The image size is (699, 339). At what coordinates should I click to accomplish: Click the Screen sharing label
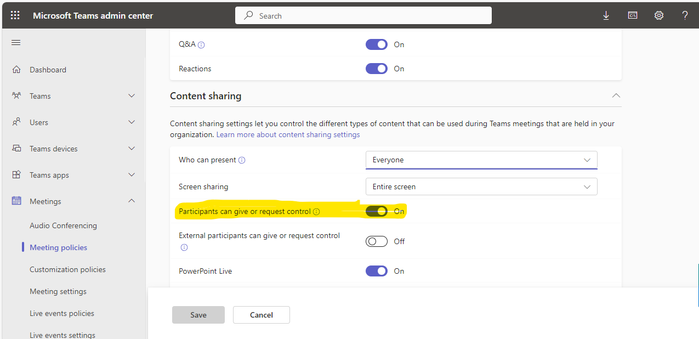pos(203,187)
